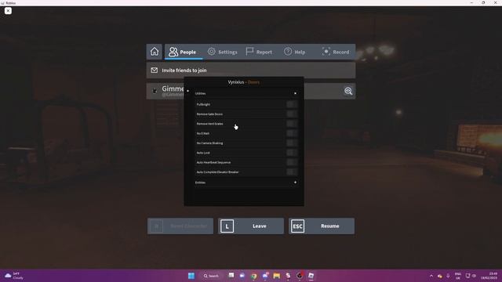
Task: Click Invite friends to join
Action: click(251, 70)
